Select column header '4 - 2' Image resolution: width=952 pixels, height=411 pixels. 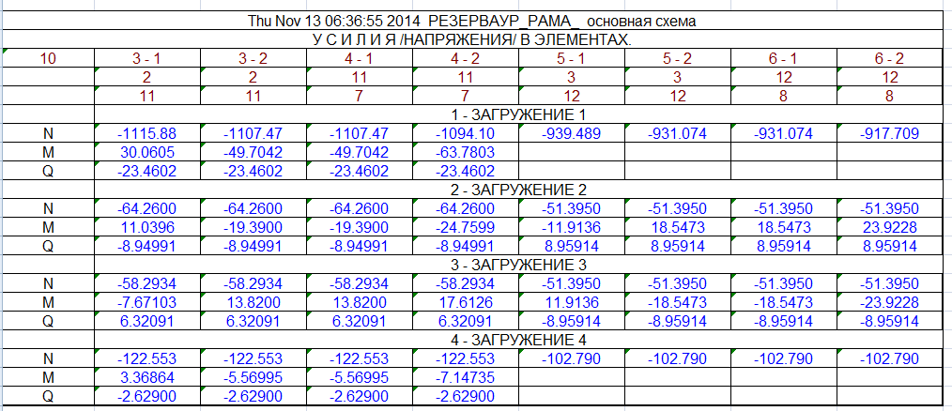(x=465, y=58)
